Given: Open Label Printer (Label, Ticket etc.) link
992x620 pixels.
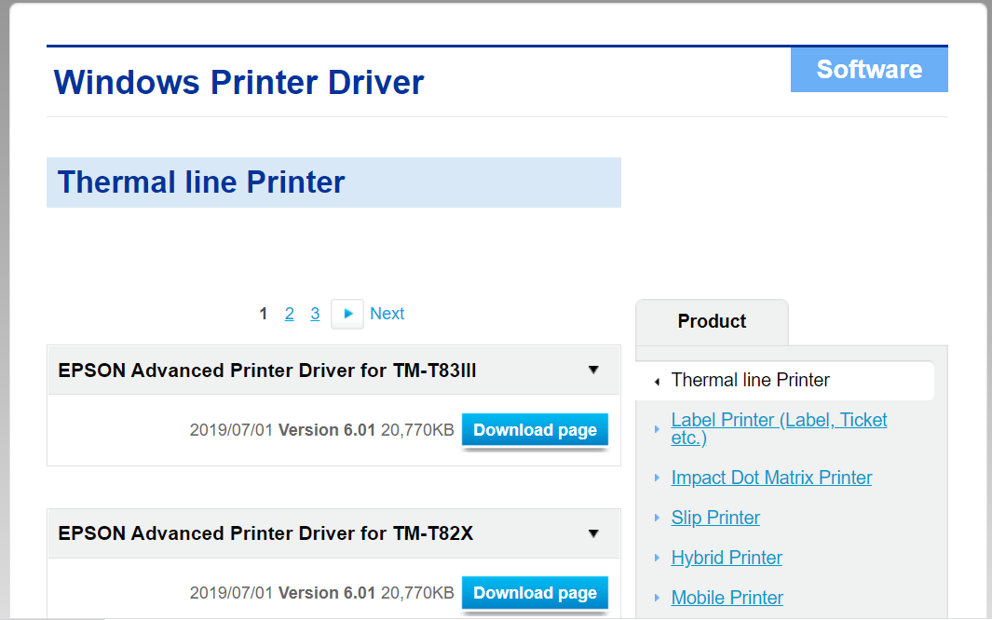Looking at the screenshot, I should [x=779, y=428].
